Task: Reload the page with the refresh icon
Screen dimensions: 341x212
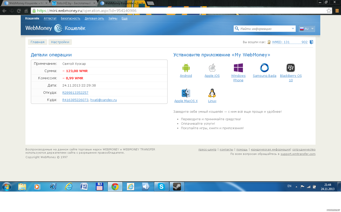Action: pos(19,11)
